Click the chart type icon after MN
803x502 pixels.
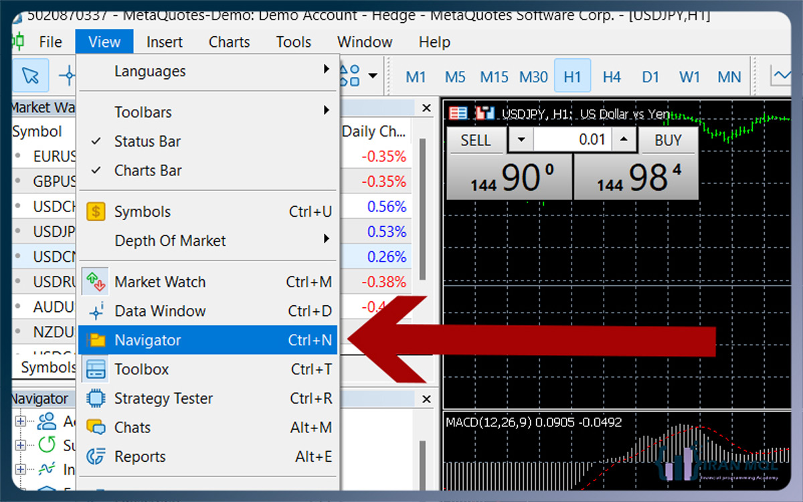[x=781, y=76]
